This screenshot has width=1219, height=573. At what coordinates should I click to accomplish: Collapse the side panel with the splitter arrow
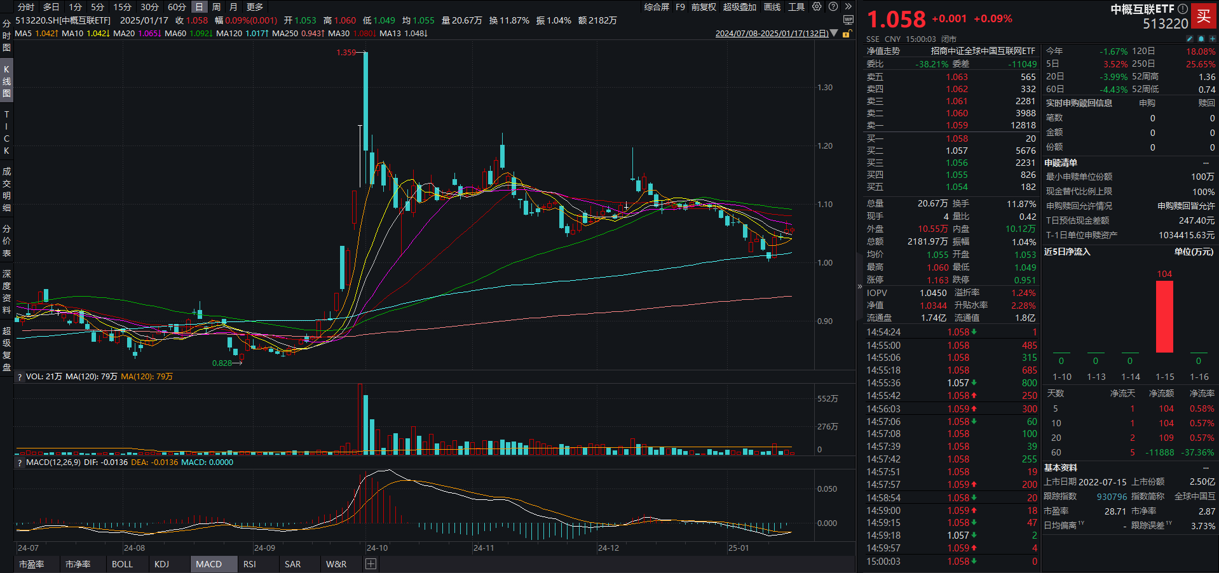pyautogui.click(x=860, y=286)
